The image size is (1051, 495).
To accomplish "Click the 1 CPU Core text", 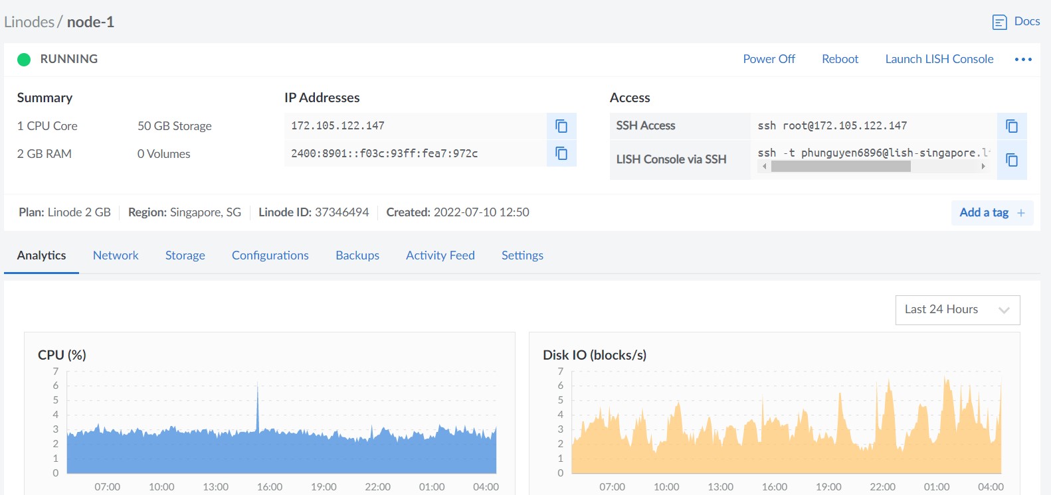I will coord(47,126).
